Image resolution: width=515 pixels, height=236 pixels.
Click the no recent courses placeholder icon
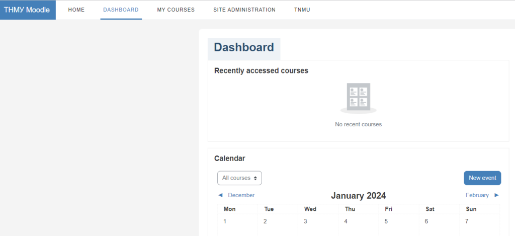click(x=358, y=98)
